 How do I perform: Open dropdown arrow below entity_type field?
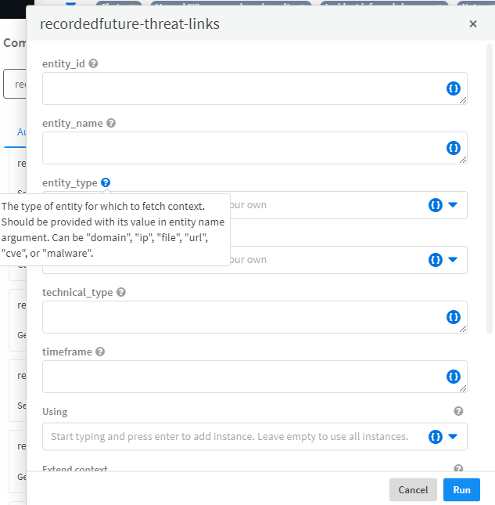coord(453,260)
